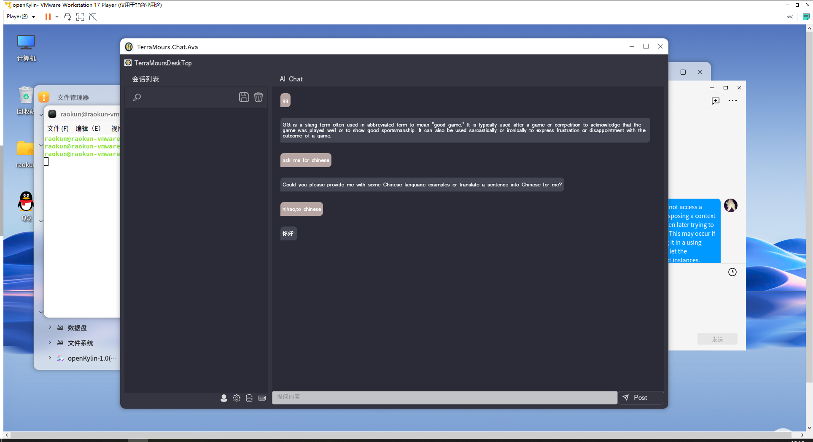
Task: Click the clock history icon in the right window
Action: pyautogui.click(x=732, y=272)
